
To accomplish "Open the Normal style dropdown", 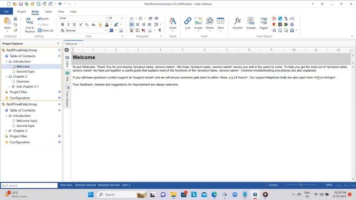I will (x=106, y=31).
